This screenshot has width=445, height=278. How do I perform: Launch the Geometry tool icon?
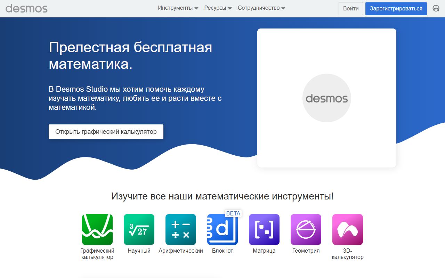point(306,229)
